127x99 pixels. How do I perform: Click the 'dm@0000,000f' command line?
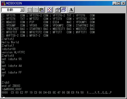pos(11,89)
